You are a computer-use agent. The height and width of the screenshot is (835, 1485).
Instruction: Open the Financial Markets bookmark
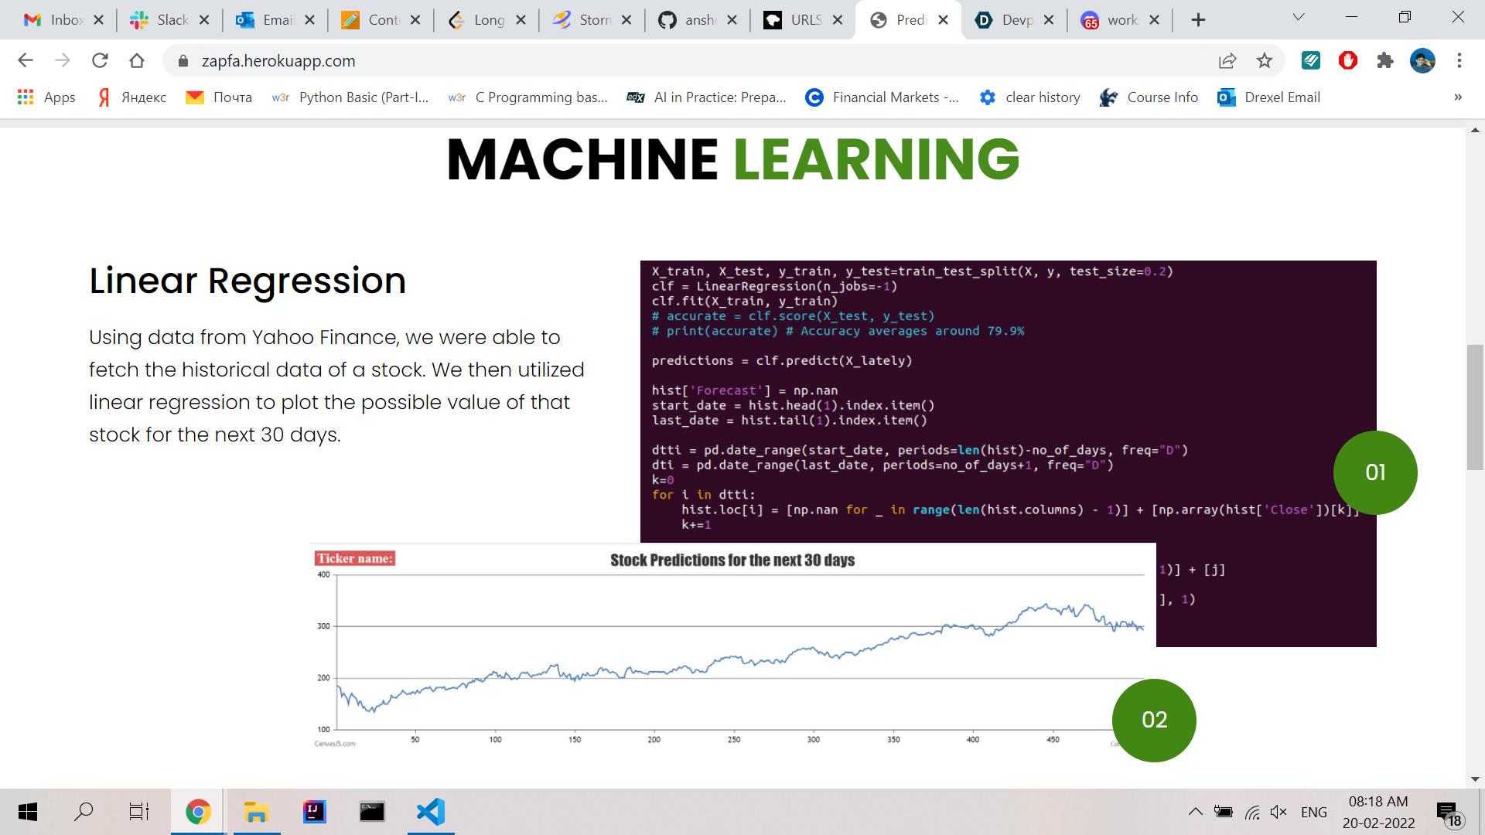882,97
